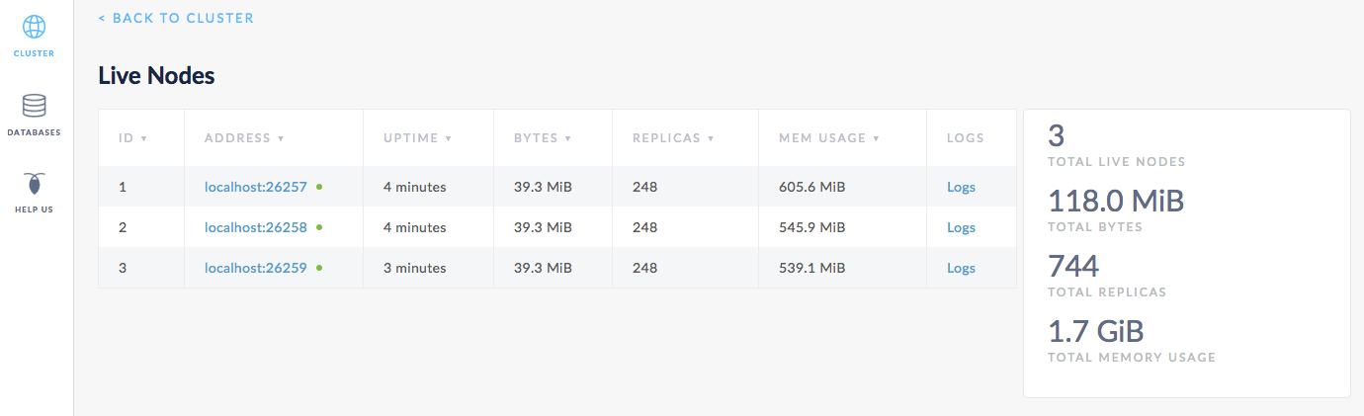Open node localhost:26257 details
The height and width of the screenshot is (416, 1364).
256,187
